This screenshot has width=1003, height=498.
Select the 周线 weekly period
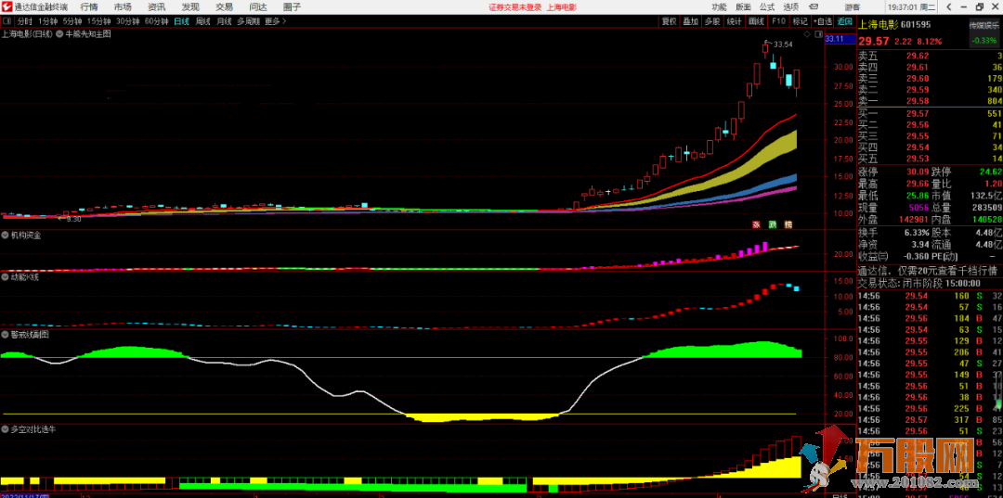pos(202,21)
